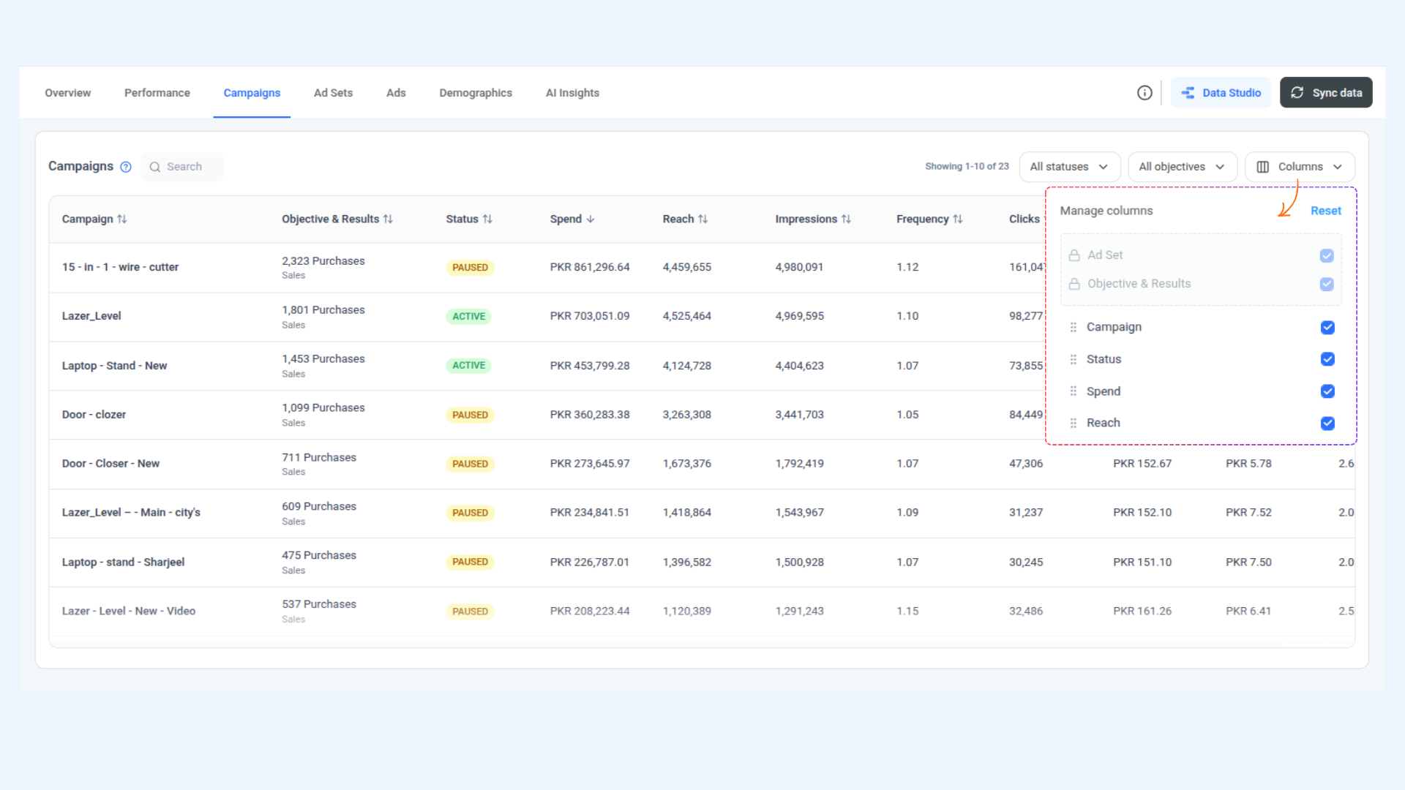Screen dimensions: 1405x790
Task: Click the Impressions column sort icon
Action: click(x=847, y=219)
